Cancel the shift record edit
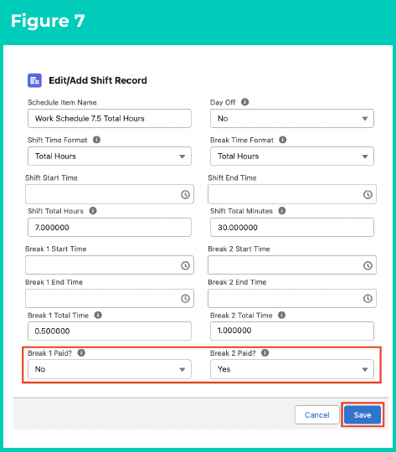 pyautogui.click(x=317, y=415)
